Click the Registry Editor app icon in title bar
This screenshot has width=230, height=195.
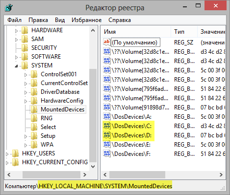[9, 7]
